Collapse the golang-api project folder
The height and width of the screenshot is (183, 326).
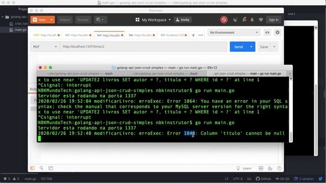tap(3, 17)
